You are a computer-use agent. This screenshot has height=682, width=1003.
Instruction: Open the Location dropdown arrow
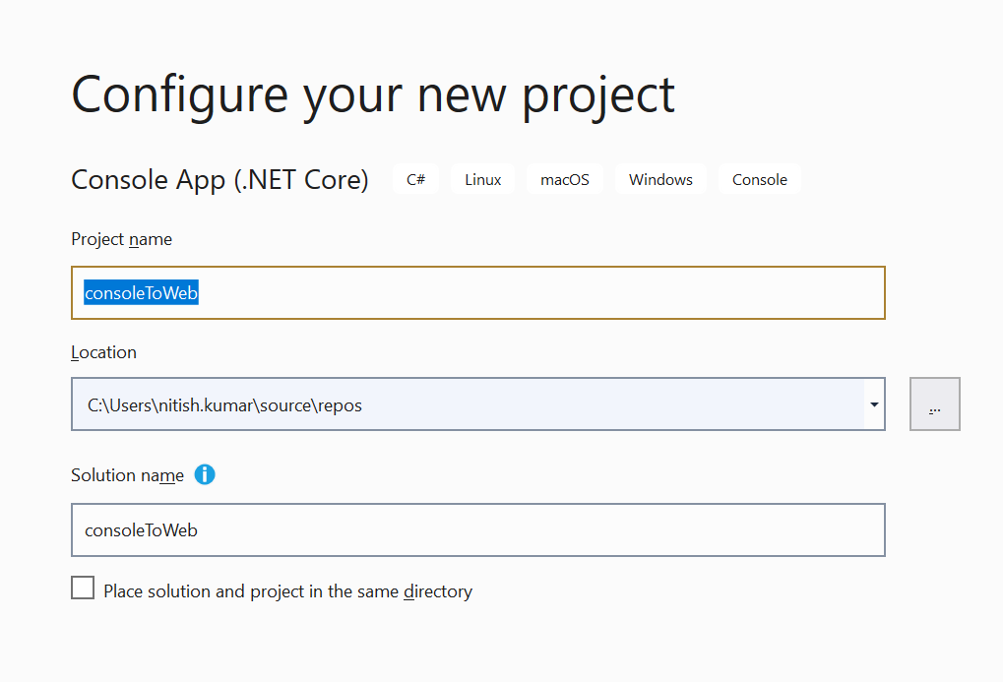tap(872, 403)
